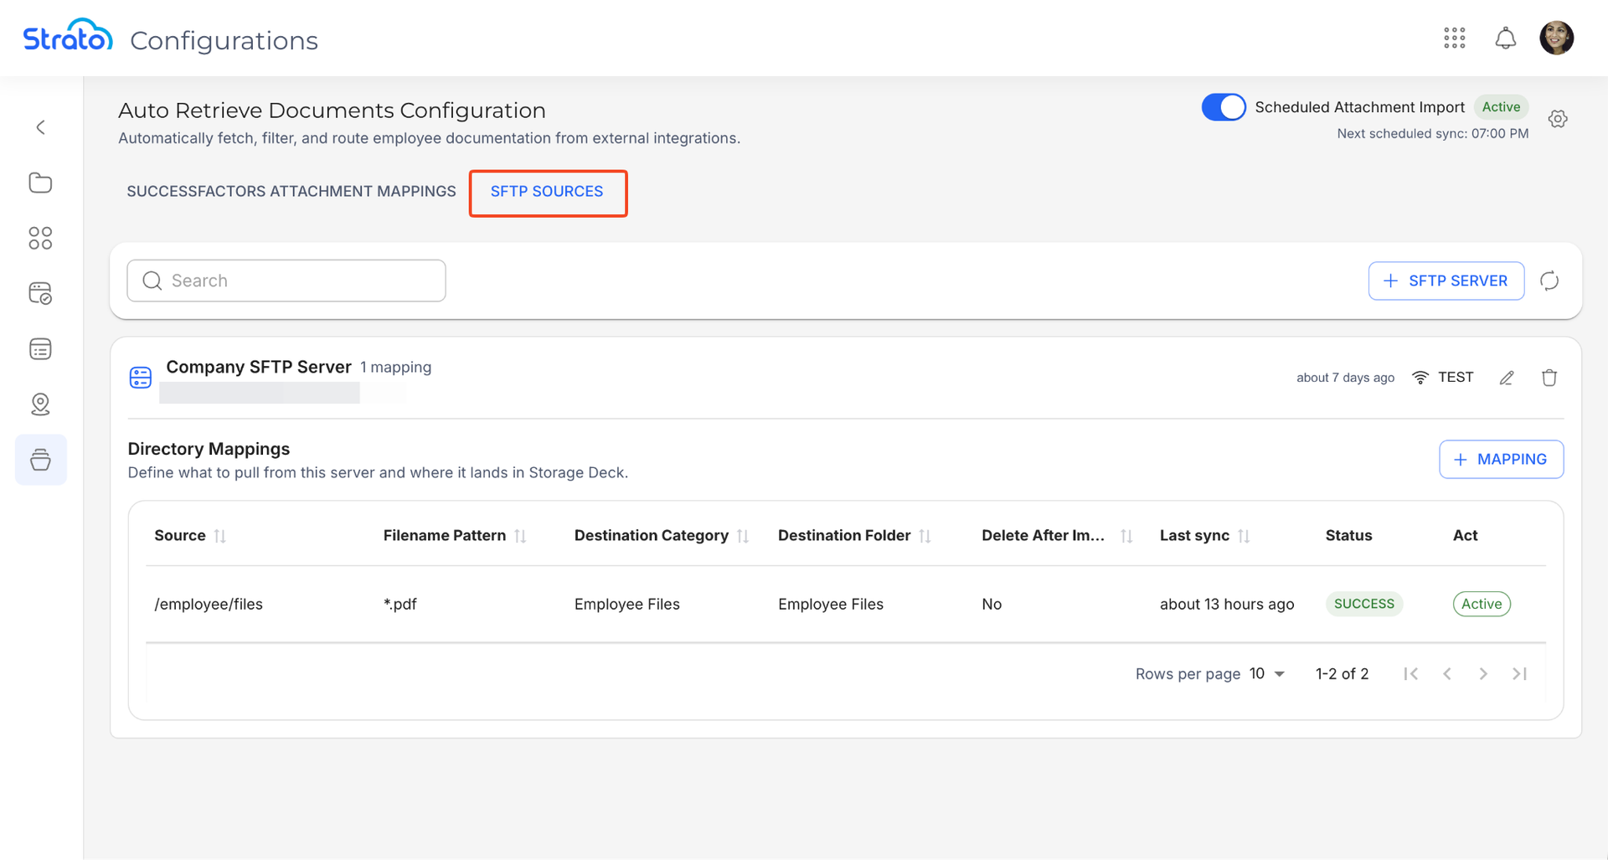Image resolution: width=1608 pixels, height=860 pixels.
Task: Open the apps grid launcher
Action: tap(1455, 38)
